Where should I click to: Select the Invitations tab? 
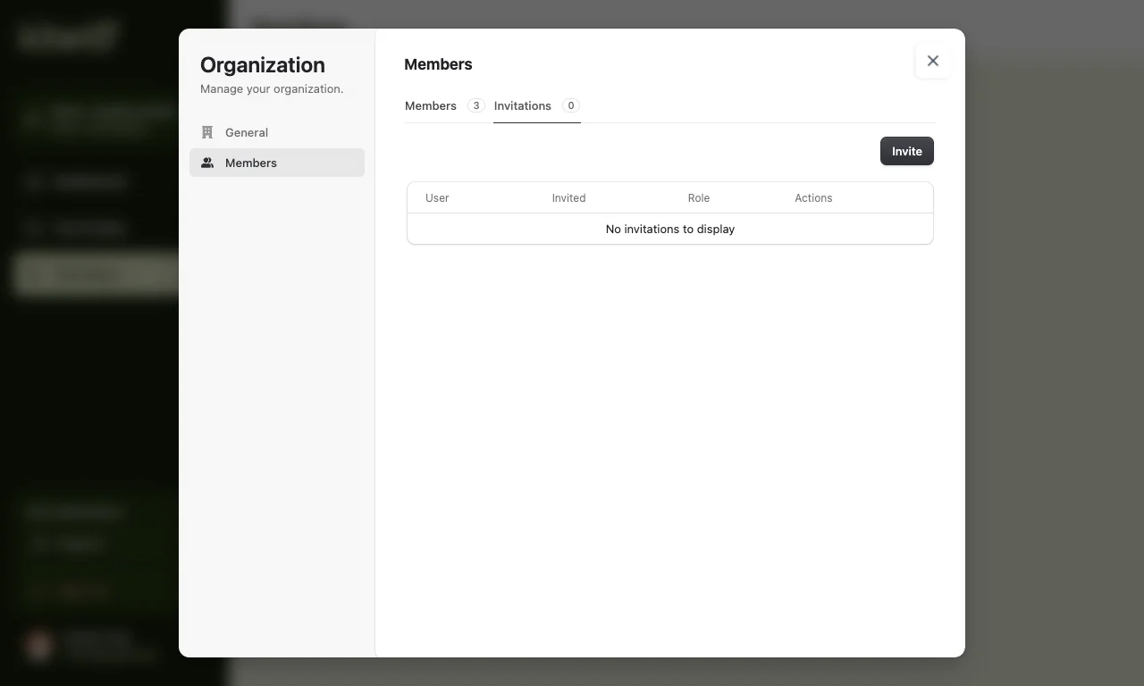click(523, 105)
